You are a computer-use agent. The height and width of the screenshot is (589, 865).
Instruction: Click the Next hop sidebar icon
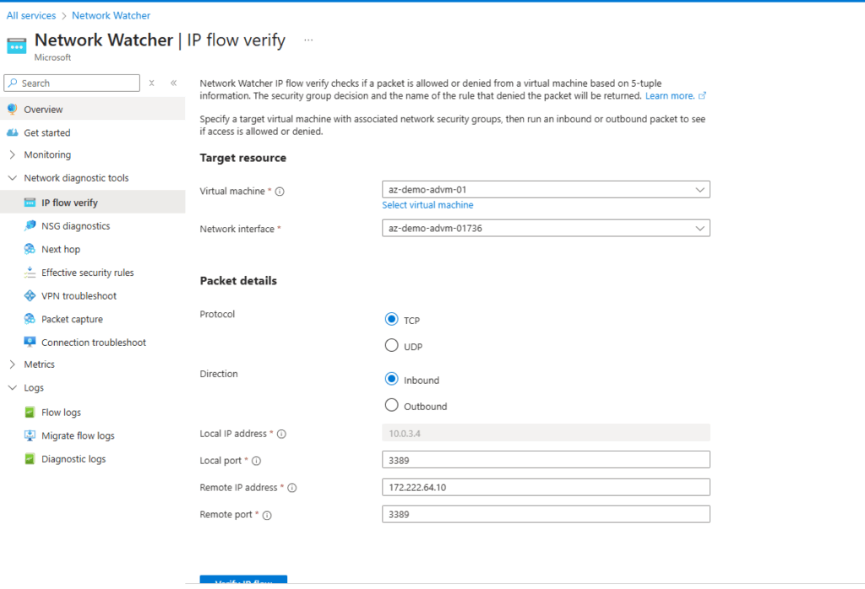[30, 250]
